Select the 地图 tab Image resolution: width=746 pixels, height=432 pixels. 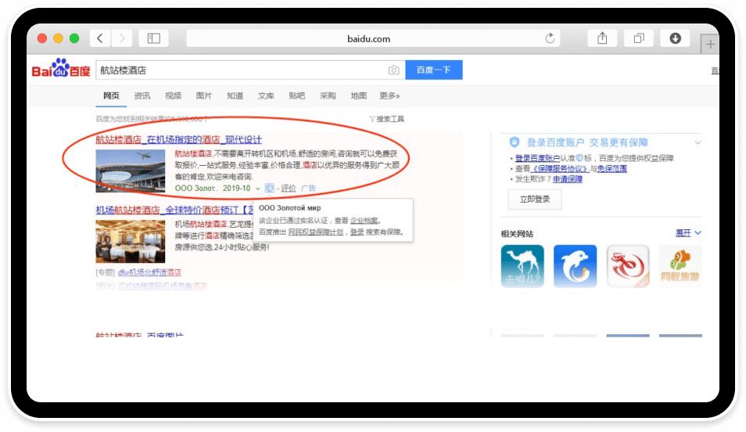[x=359, y=95]
